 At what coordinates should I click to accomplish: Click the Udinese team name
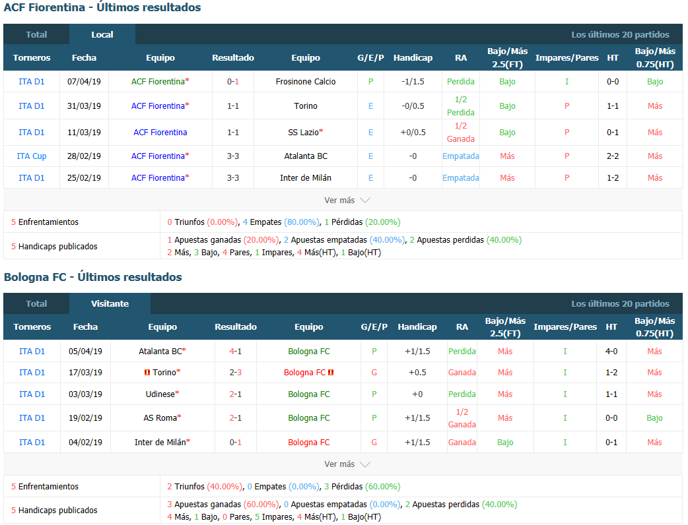point(160,394)
